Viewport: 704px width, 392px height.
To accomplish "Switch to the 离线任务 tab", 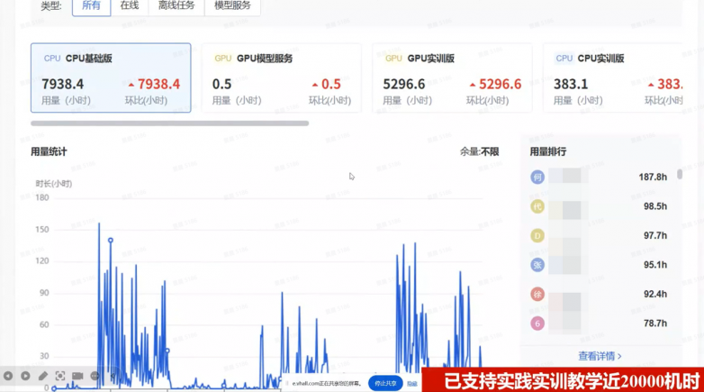I will tap(176, 6).
